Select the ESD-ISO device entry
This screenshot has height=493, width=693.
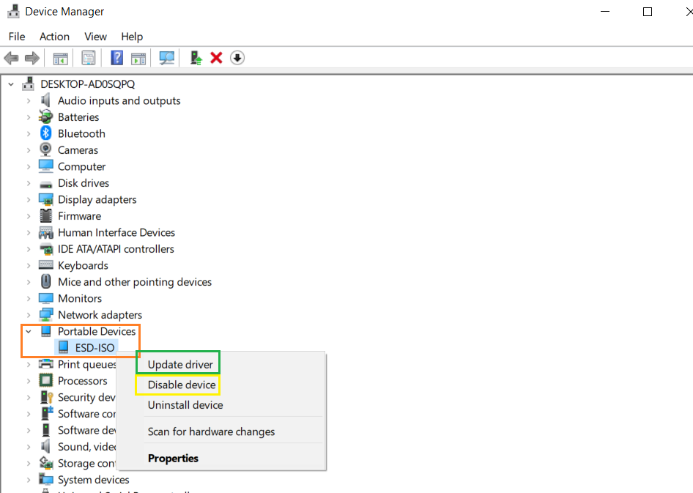(95, 347)
